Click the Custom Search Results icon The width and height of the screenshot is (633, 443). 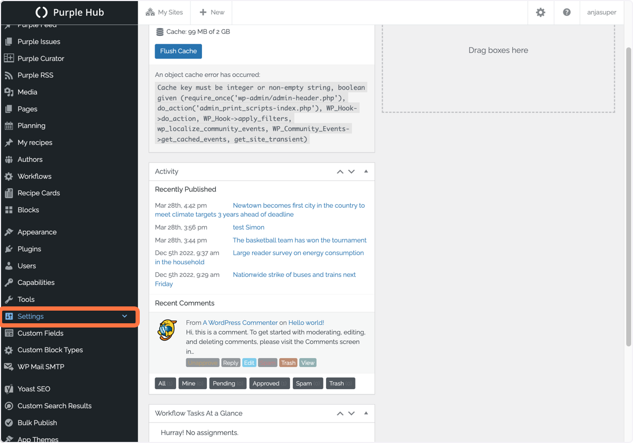point(8,406)
